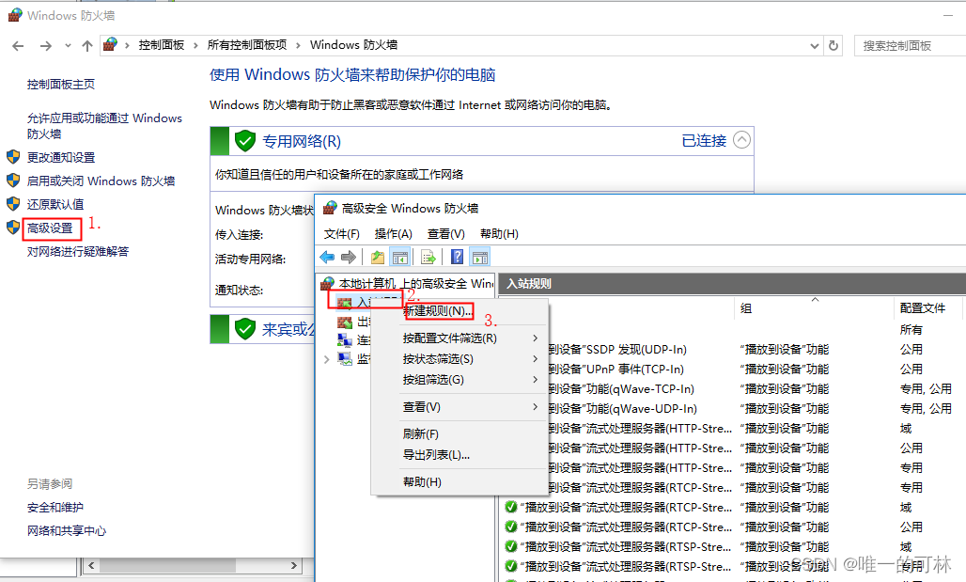
Task: Open 网络和共享中心 link
Action: coord(67,530)
